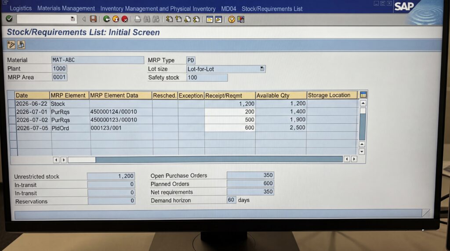Click the Storage Location column header
450x251 pixels.
[x=332, y=95]
